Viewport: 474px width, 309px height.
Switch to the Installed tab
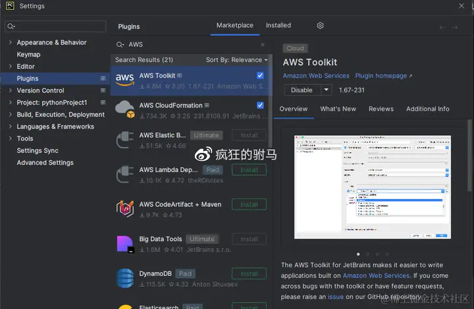[278, 26]
